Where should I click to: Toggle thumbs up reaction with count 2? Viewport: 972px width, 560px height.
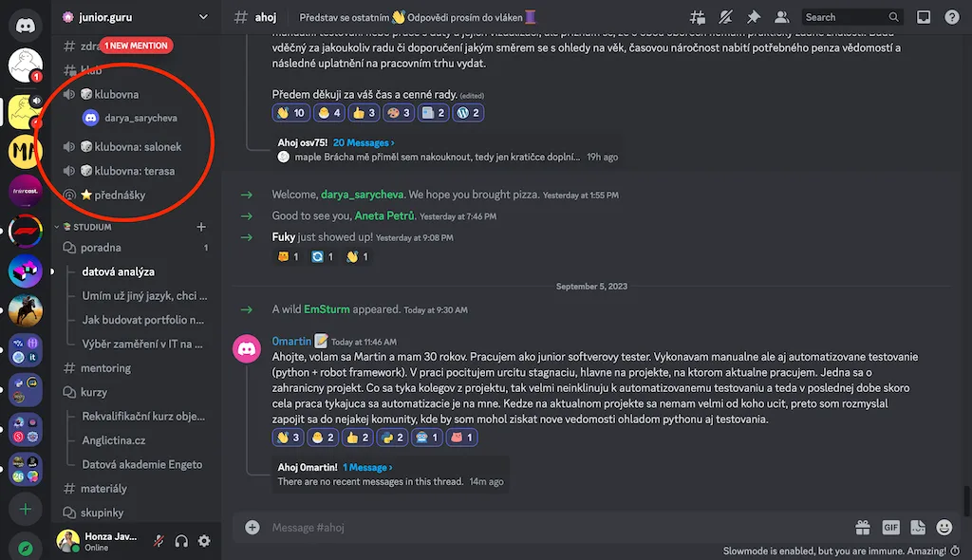click(x=358, y=438)
